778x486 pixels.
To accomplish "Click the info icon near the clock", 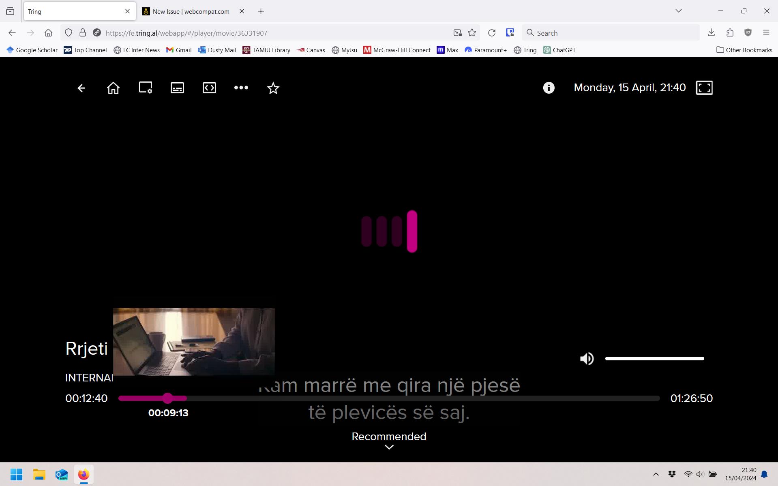I will pos(548,88).
